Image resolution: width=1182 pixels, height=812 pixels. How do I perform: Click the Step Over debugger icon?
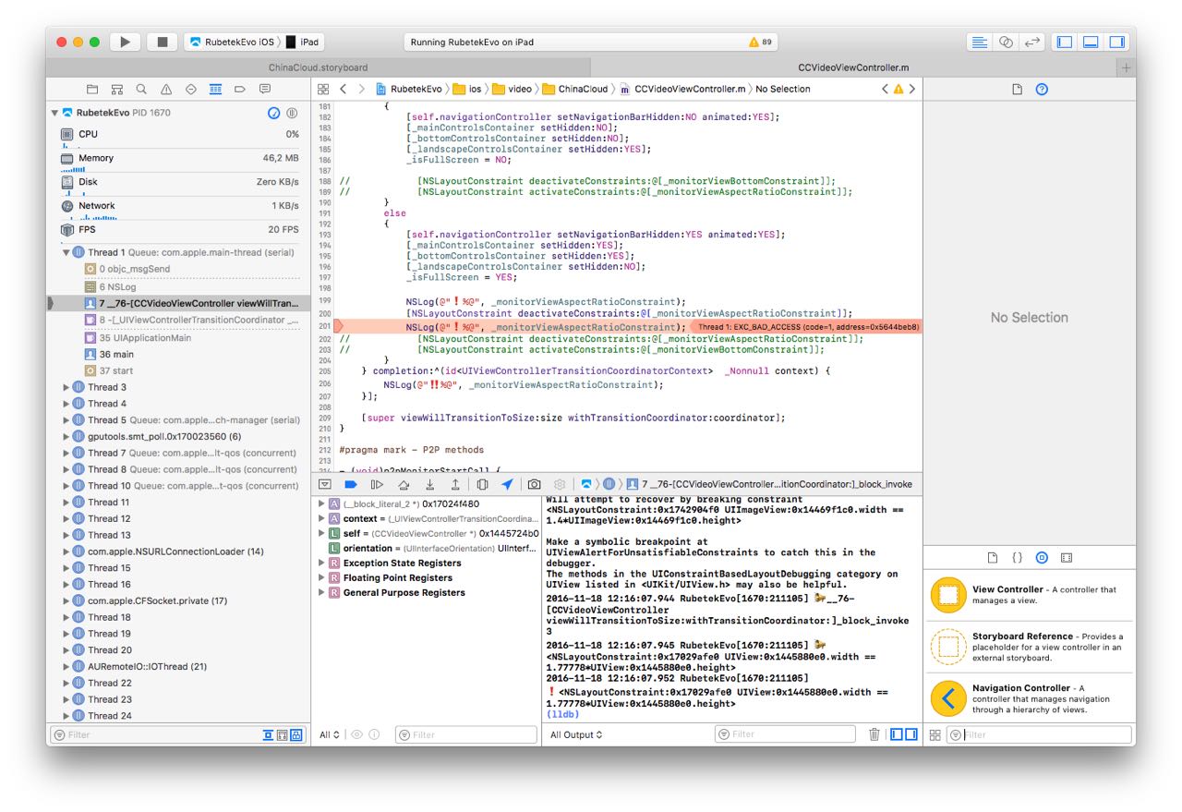[404, 484]
